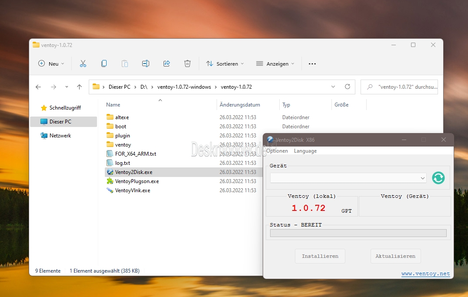Expand the chevron after Dieser PC in path
This screenshot has height=297, width=468.
click(135, 87)
